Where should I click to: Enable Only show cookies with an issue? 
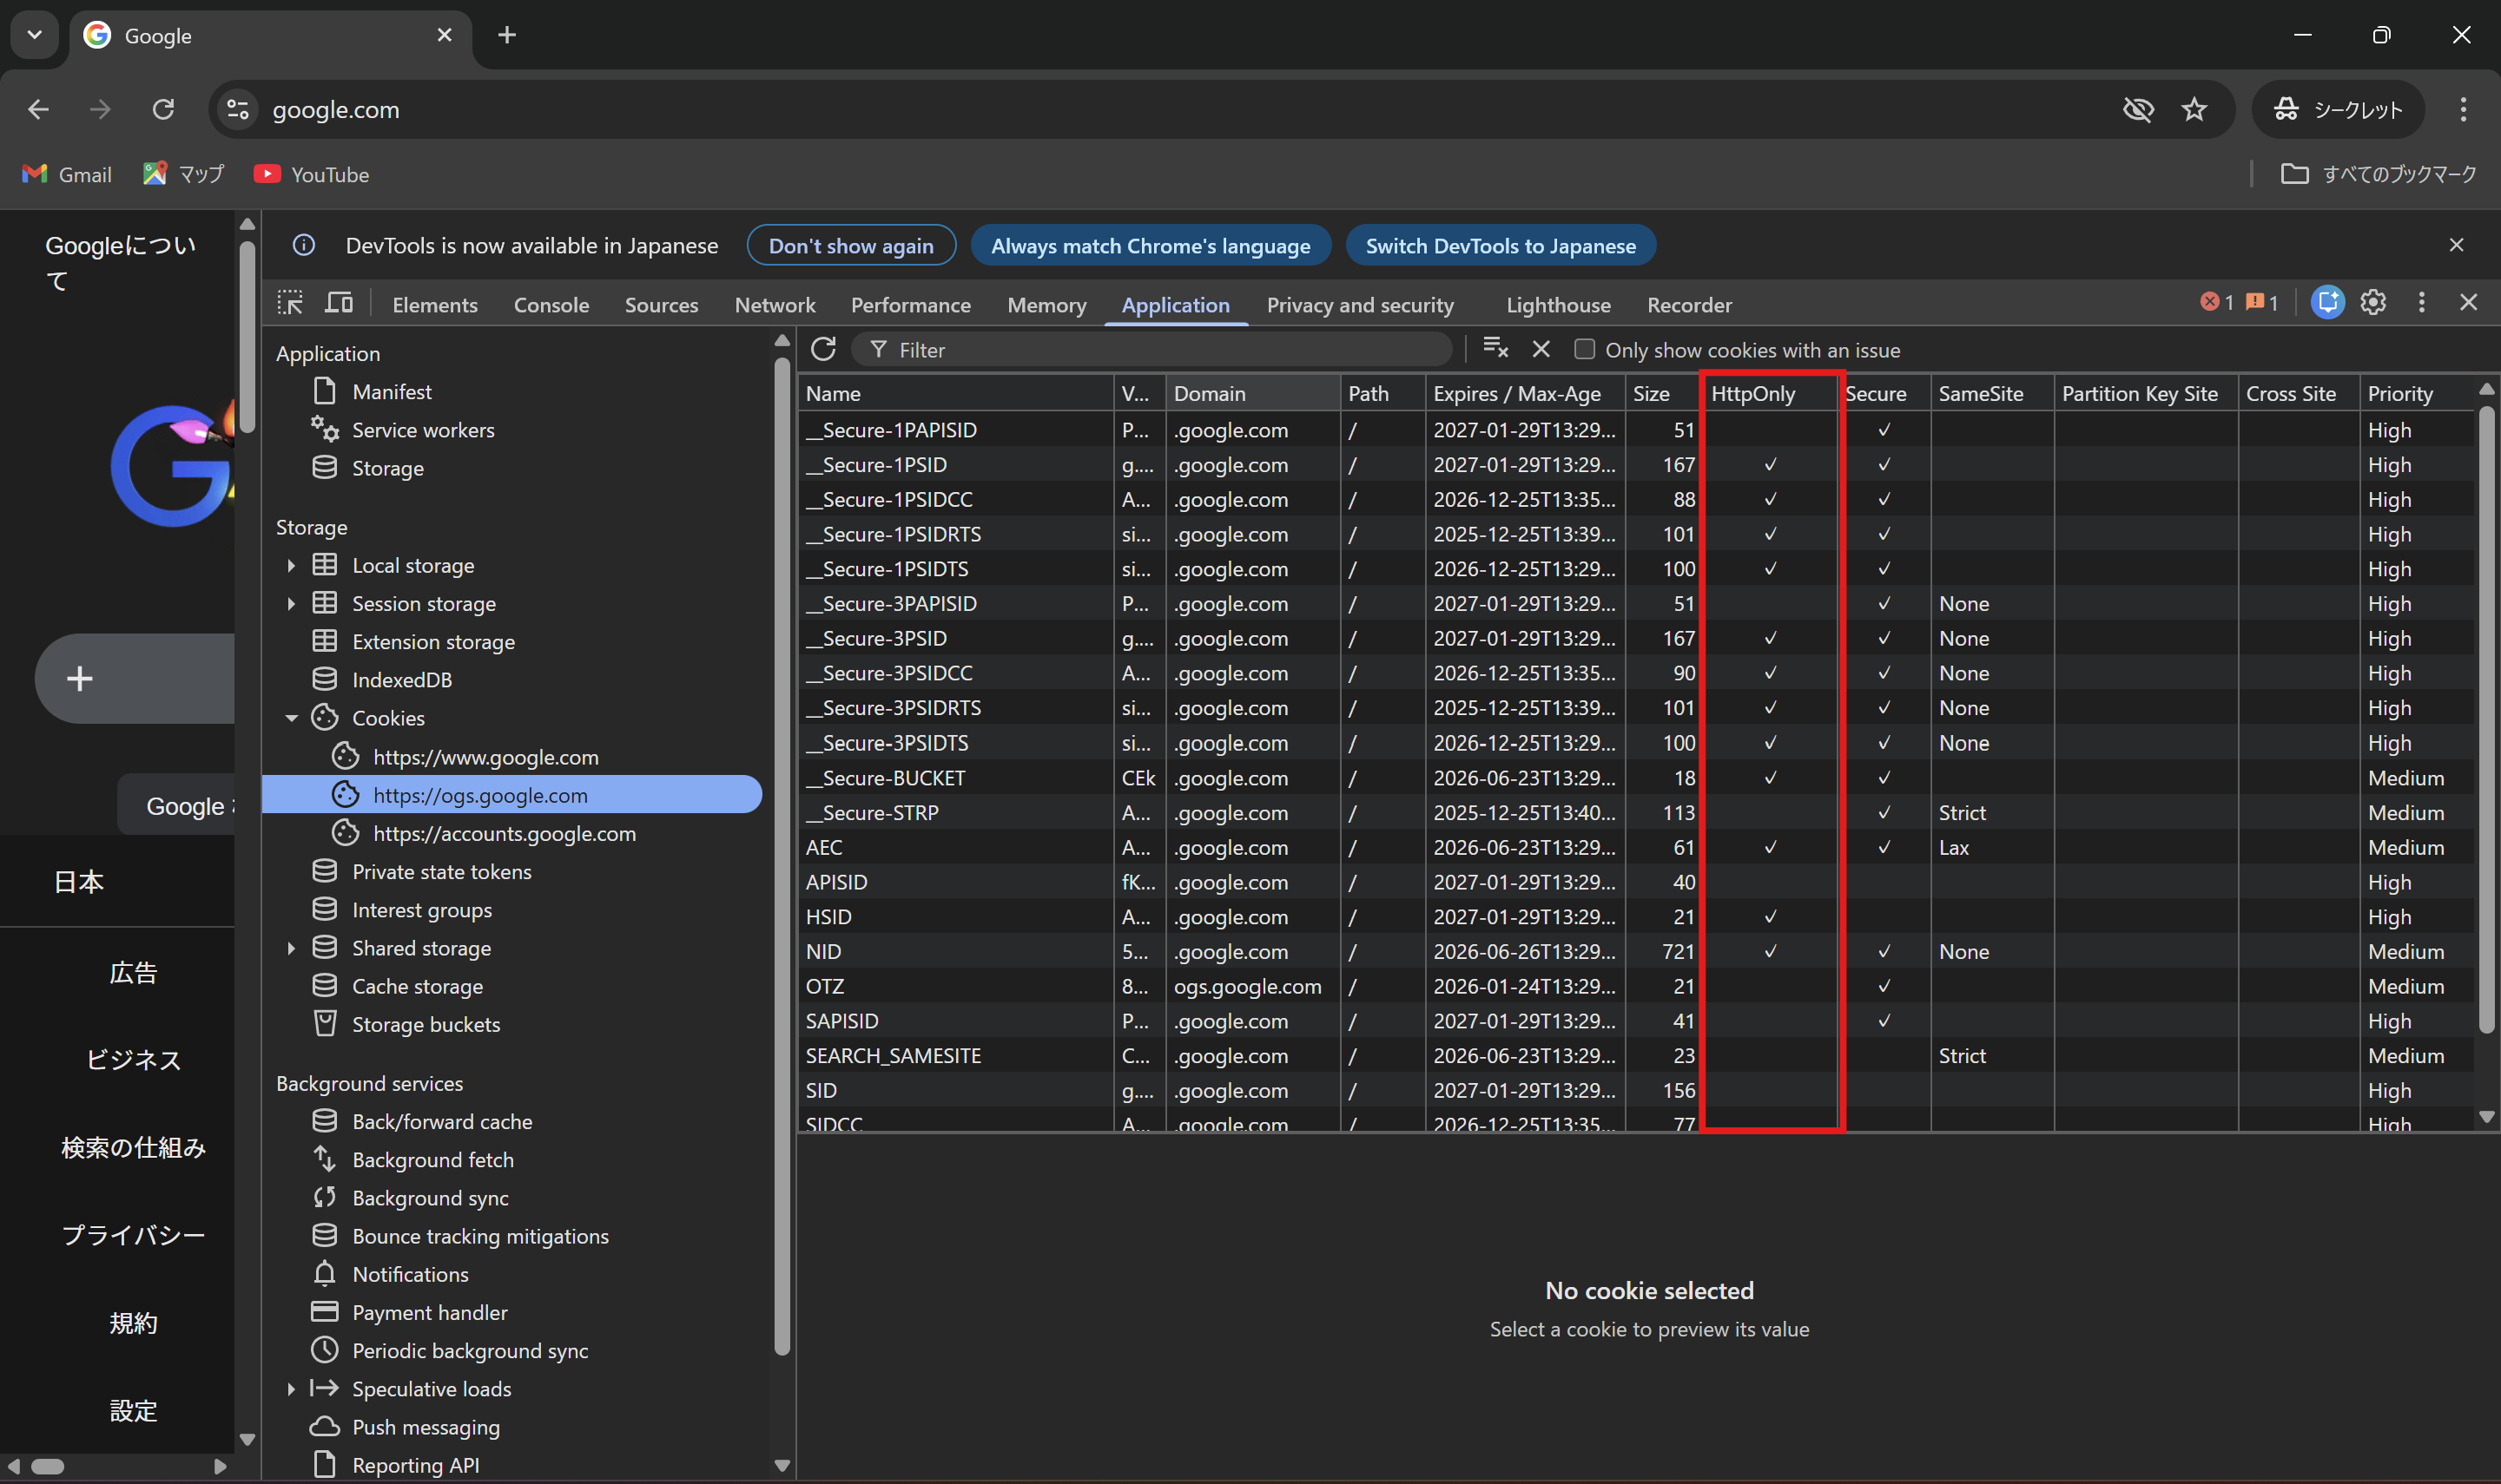tap(1585, 349)
